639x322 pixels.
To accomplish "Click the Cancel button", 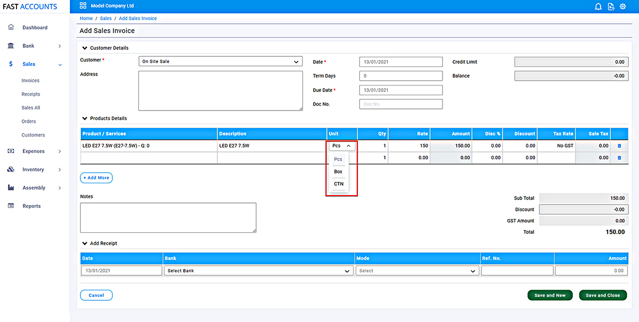I will [x=96, y=295].
